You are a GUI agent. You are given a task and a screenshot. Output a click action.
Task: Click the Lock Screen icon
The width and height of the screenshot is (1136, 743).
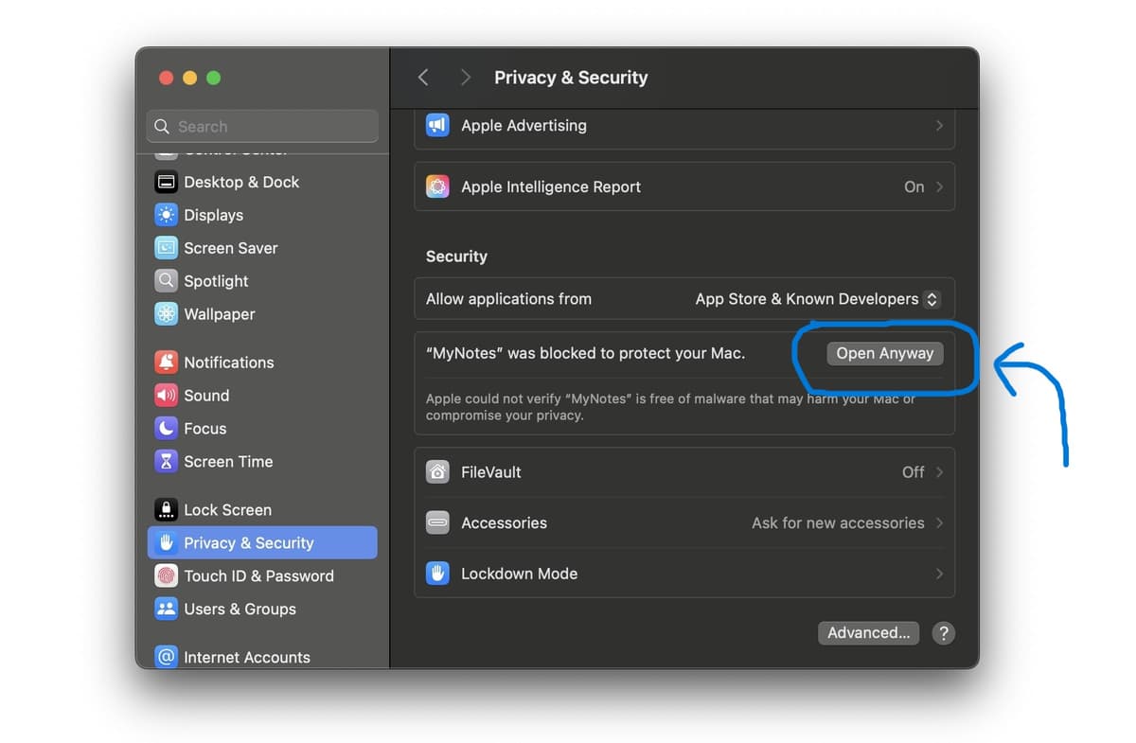(166, 510)
